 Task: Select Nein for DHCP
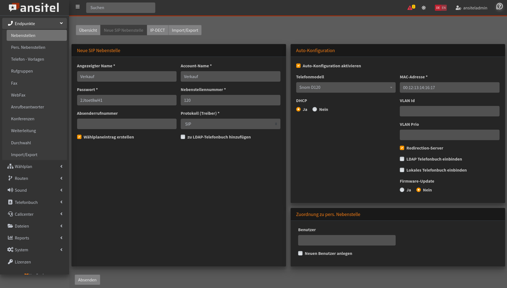click(315, 110)
